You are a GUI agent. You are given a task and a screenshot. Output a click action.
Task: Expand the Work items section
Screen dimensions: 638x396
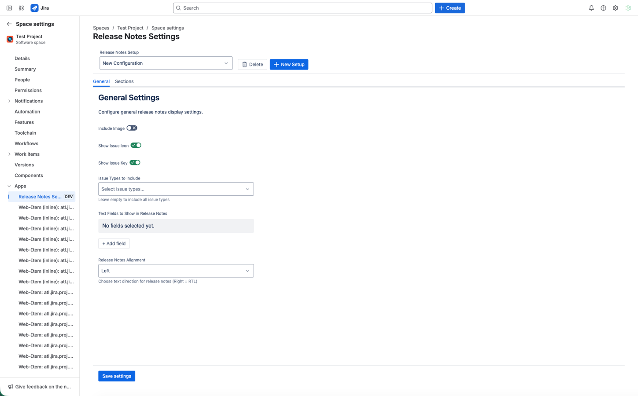pos(9,154)
